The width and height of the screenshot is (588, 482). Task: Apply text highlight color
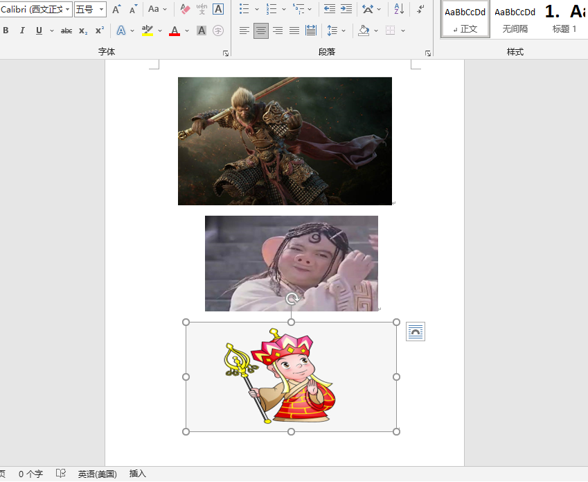(x=148, y=31)
